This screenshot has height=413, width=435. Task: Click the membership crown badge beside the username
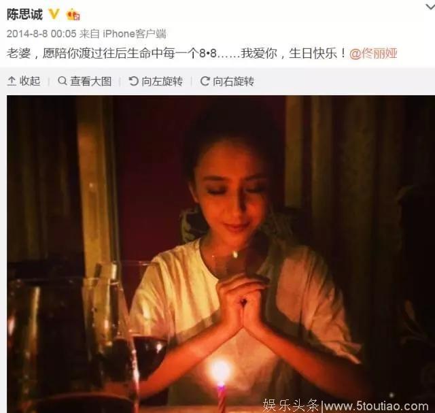pyautogui.click(x=73, y=14)
